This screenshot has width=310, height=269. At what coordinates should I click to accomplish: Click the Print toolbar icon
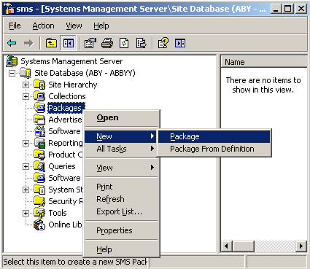pos(107,43)
